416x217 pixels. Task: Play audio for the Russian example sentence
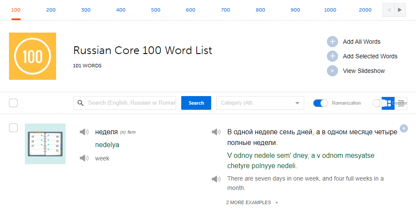[x=216, y=132]
